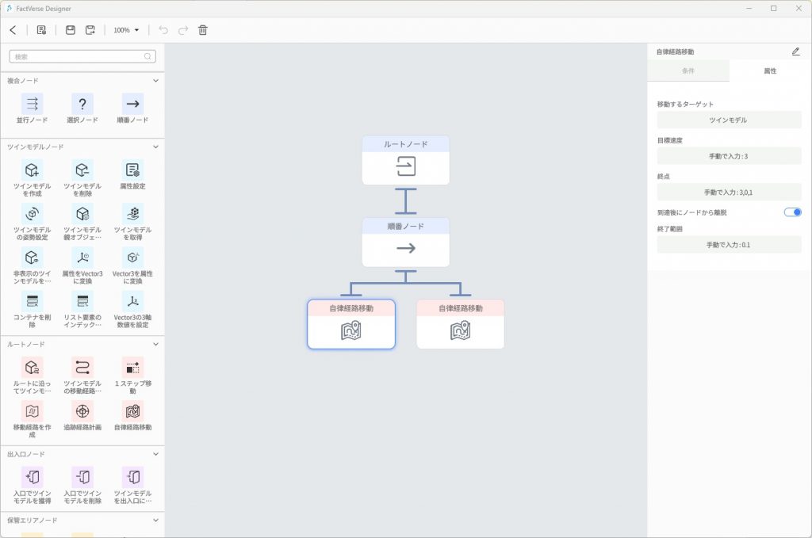Collapse the ツインモデルノード section
The height and width of the screenshot is (538, 812).
[155, 147]
